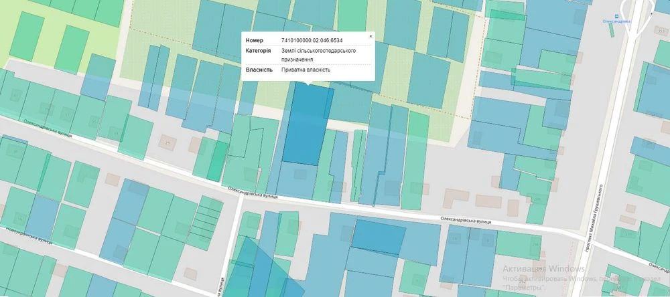Click 'Олександрівська вулиця' label directly below highlighted parcel

click(x=253, y=193)
